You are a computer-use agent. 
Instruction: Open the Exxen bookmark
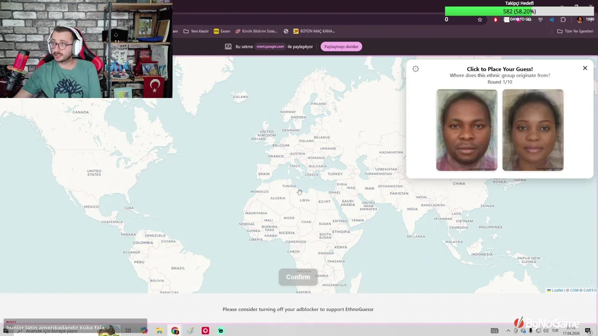click(x=222, y=31)
